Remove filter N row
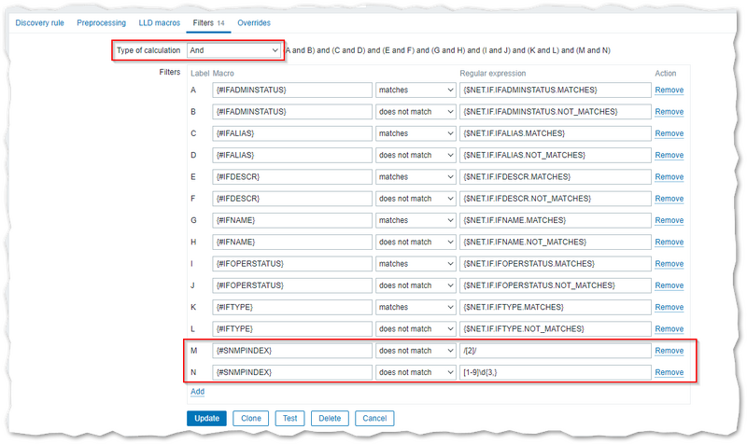This screenshot has height=444, width=747. pos(669,372)
